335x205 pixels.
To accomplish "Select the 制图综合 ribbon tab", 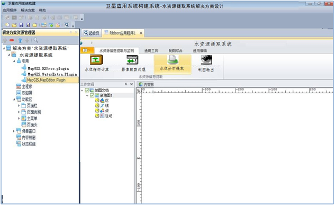I will [175, 51].
